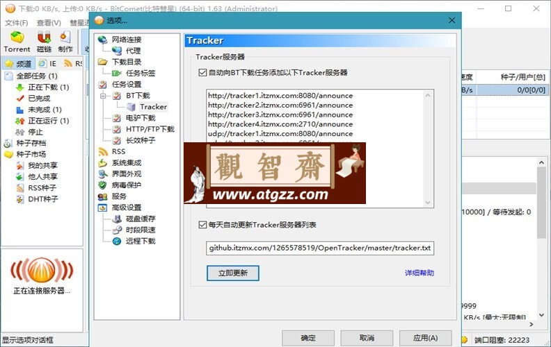Open the 远程下載 remote download icon
551x347 pixels.
point(117,241)
